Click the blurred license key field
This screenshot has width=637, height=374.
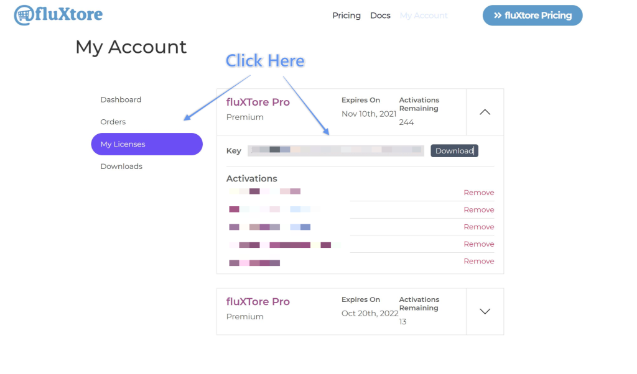click(x=335, y=151)
